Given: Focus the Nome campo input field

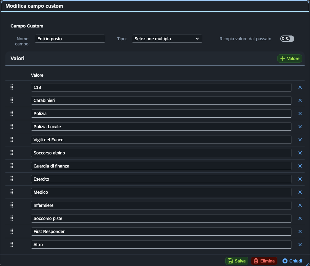Looking at the screenshot, I should pos(70,39).
